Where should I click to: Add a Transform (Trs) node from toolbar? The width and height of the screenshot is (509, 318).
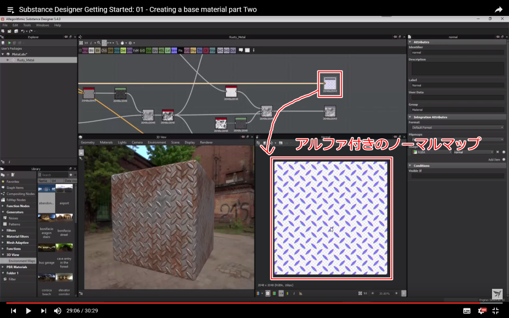pyautogui.click(x=200, y=51)
